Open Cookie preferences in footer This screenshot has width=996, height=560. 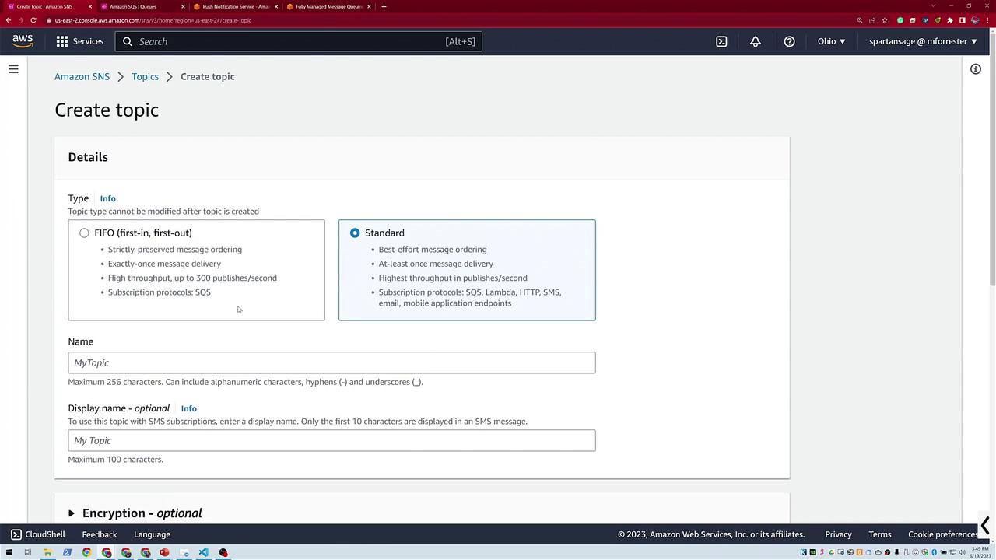tap(943, 534)
